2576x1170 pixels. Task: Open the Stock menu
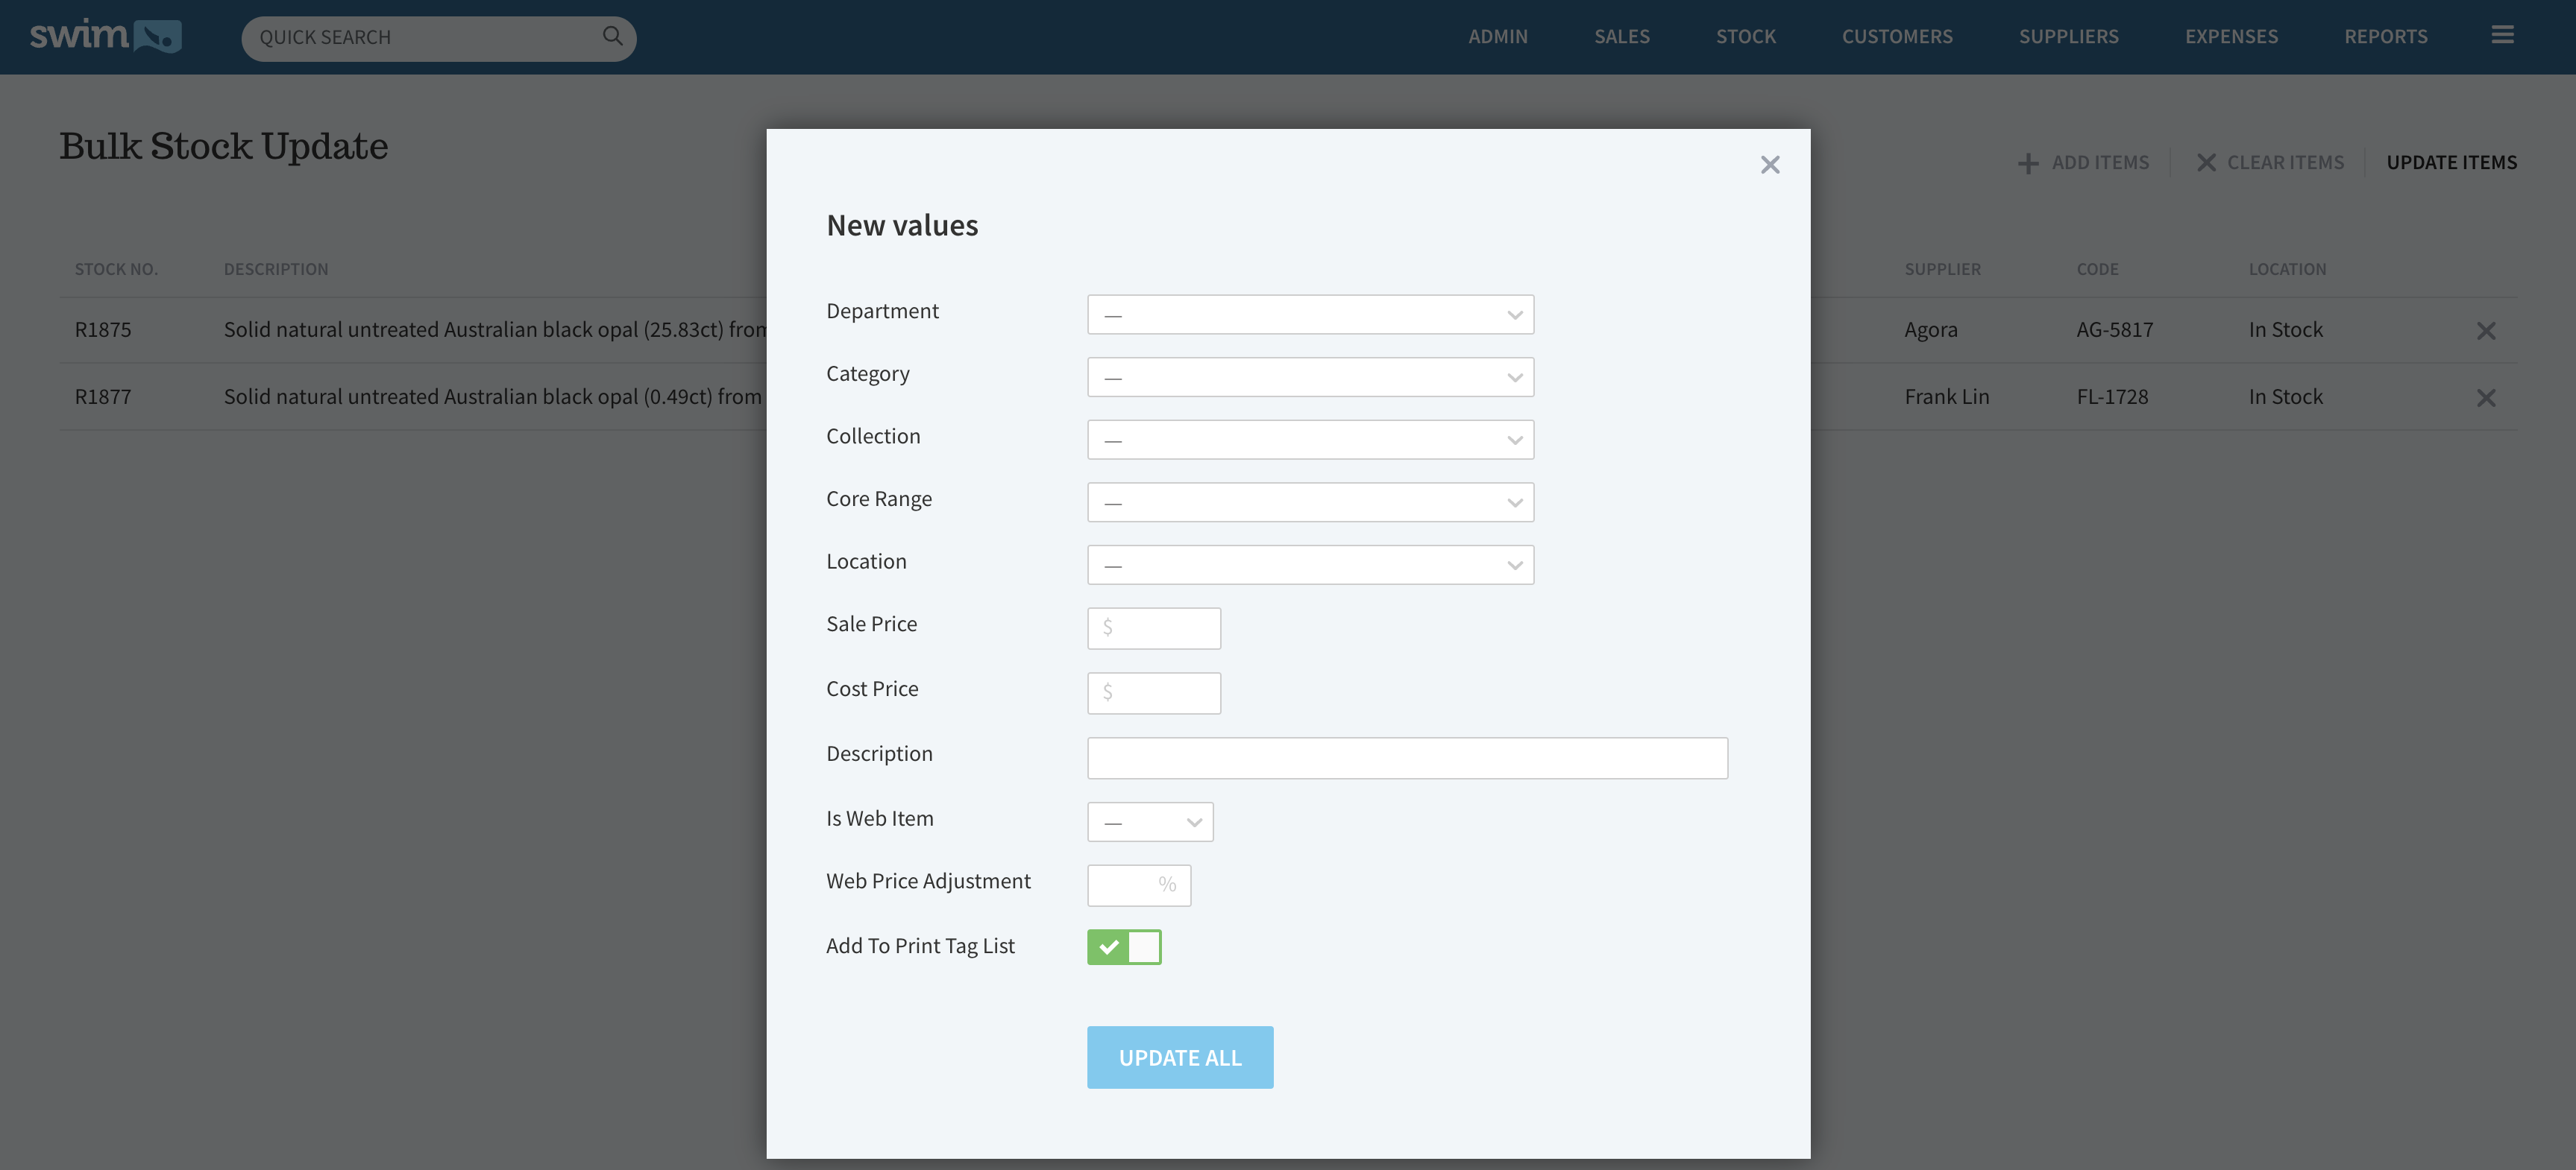[1745, 37]
